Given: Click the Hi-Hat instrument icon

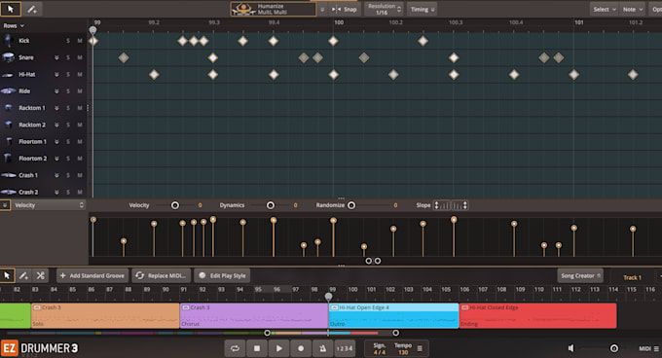Looking at the screenshot, I should pyautogui.click(x=8, y=75).
